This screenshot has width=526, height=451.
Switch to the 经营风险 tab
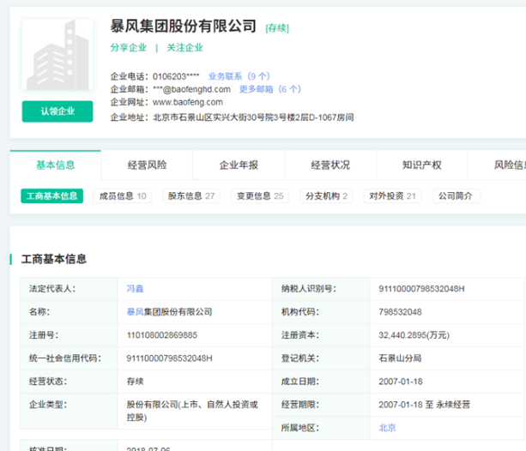click(147, 165)
